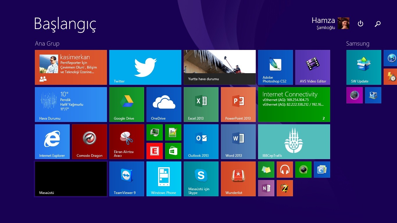
Task: Click the Başlangıç heading
Action: click(x=65, y=24)
